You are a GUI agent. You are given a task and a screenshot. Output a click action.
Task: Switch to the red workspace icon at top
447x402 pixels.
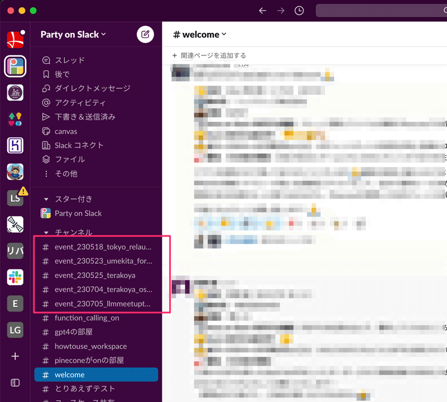pyautogui.click(x=15, y=40)
